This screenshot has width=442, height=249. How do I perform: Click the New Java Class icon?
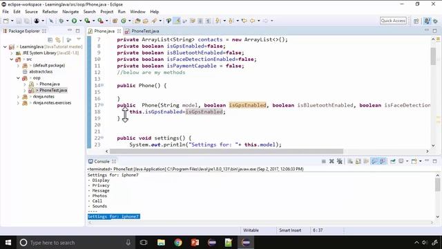pyautogui.click(x=124, y=21)
